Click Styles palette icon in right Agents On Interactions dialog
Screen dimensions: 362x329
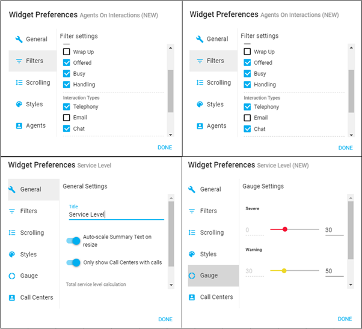tap(200, 104)
